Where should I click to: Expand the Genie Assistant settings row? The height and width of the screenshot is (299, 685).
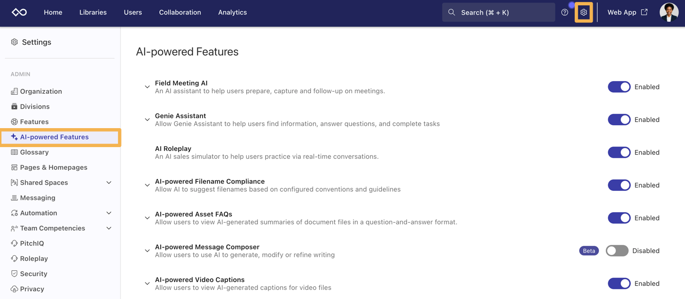[x=147, y=119]
